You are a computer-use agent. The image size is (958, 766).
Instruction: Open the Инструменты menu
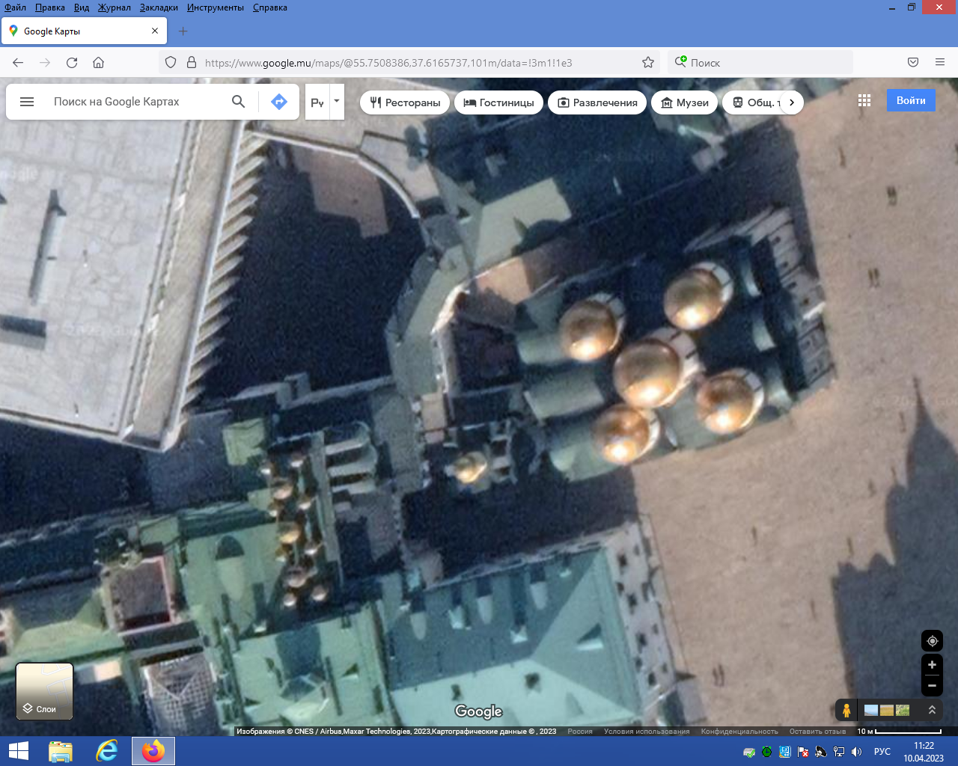pos(216,7)
